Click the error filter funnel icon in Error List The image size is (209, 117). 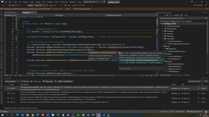(56, 81)
